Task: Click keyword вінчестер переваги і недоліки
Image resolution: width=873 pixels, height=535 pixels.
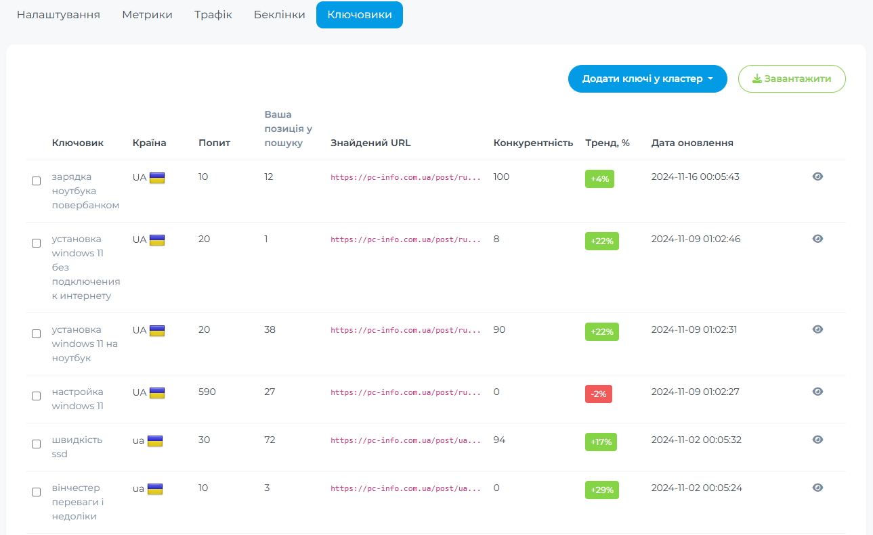Action: [x=78, y=502]
